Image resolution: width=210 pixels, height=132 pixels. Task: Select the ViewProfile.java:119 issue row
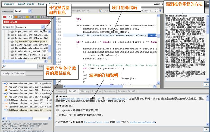[x=31, y=55]
